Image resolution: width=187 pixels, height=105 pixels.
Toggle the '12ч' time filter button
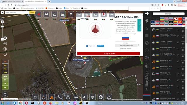coord(5,80)
